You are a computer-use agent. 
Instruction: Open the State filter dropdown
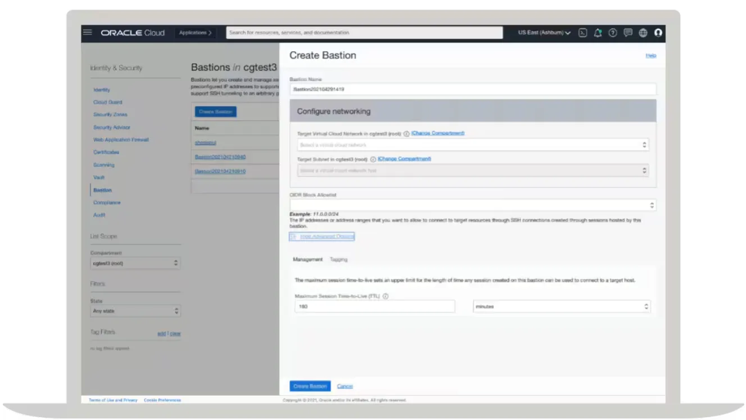pyautogui.click(x=135, y=311)
